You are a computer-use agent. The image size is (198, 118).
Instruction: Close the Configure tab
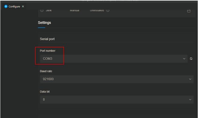point(23,6)
